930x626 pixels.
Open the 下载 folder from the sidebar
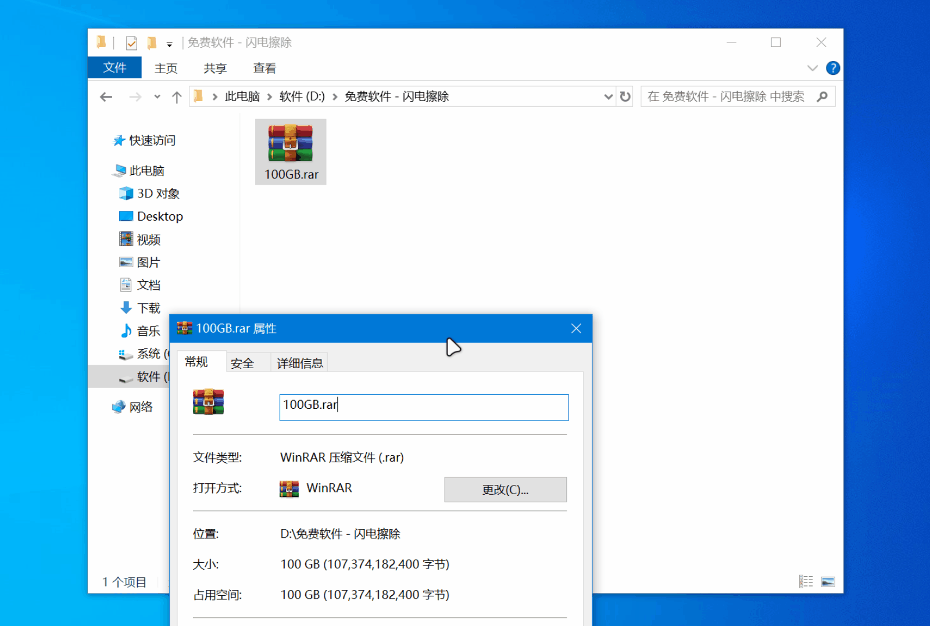pyautogui.click(x=149, y=308)
